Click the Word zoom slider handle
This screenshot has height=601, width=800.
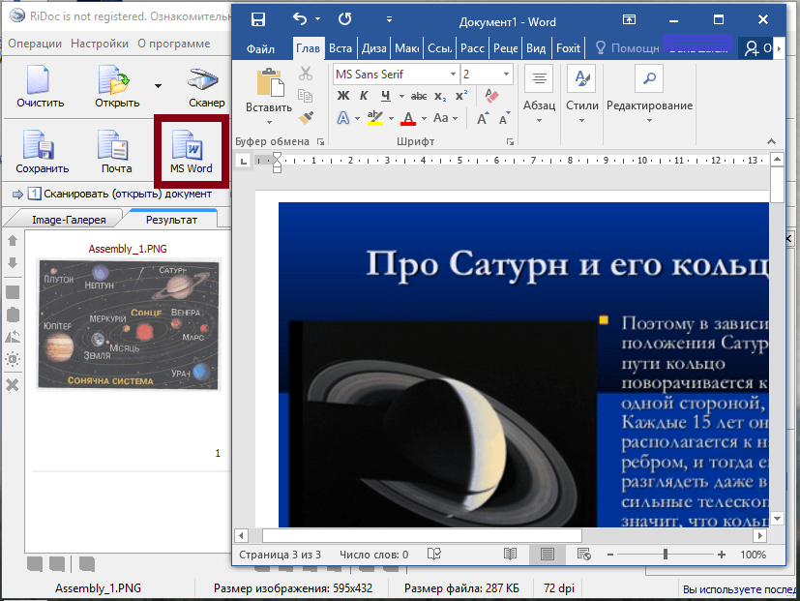click(x=666, y=555)
